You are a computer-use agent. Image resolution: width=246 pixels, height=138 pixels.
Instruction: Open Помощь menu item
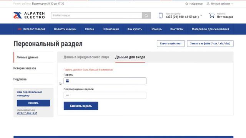click(156, 29)
